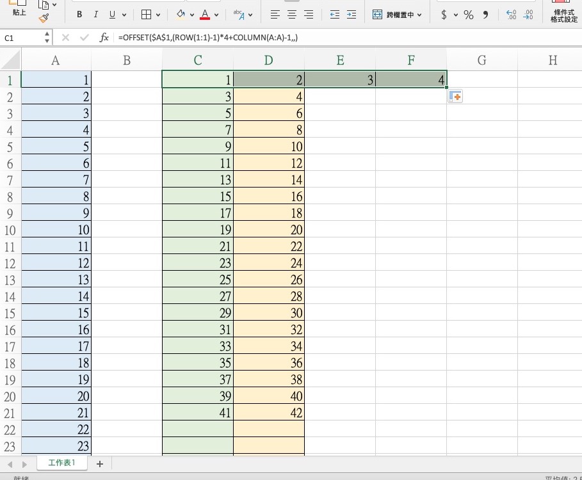The width and height of the screenshot is (582, 480).
Task: Click the format painter brush icon
Action: click(44, 18)
